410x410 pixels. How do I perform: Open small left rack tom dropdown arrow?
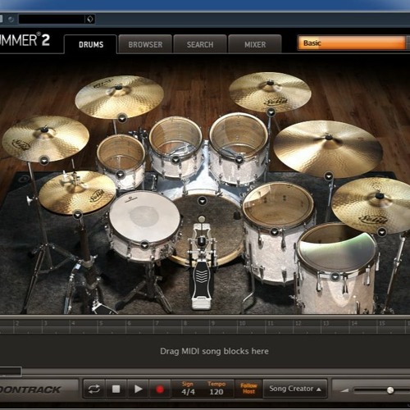click(121, 174)
